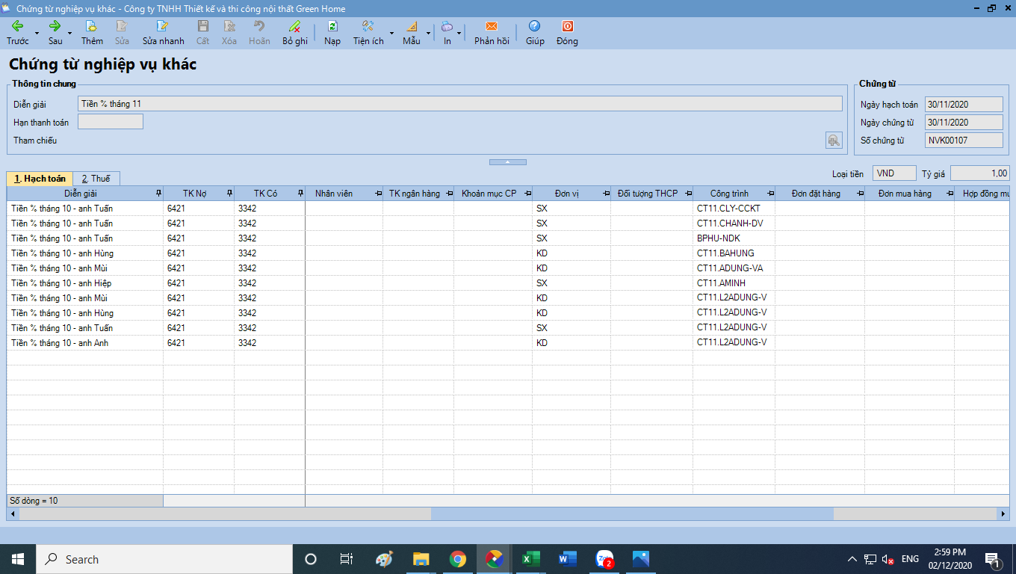This screenshot has width=1016, height=574.
Task: Click the Tham chiếu reference search icon
Action: (834, 140)
